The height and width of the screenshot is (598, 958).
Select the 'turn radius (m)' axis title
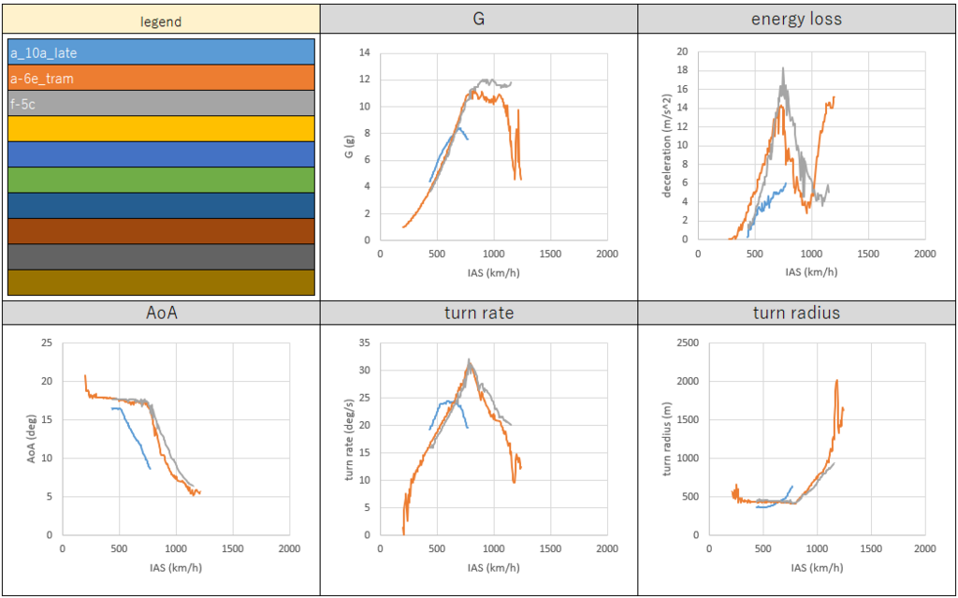668,439
